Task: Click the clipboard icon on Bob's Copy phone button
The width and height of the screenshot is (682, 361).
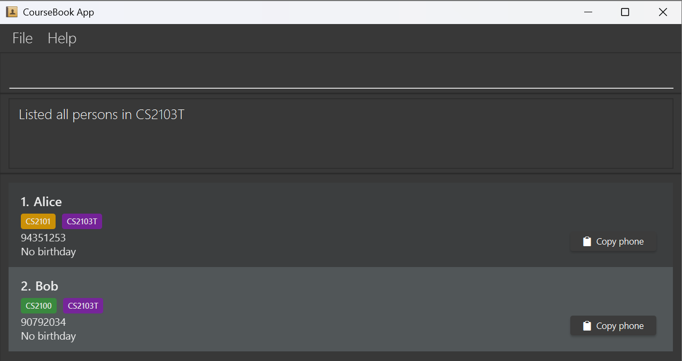Action: [586, 326]
